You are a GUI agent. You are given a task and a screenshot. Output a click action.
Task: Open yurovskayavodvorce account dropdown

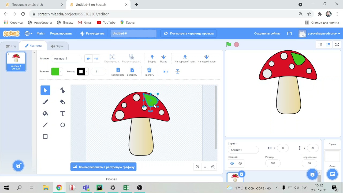(x=319, y=34)
